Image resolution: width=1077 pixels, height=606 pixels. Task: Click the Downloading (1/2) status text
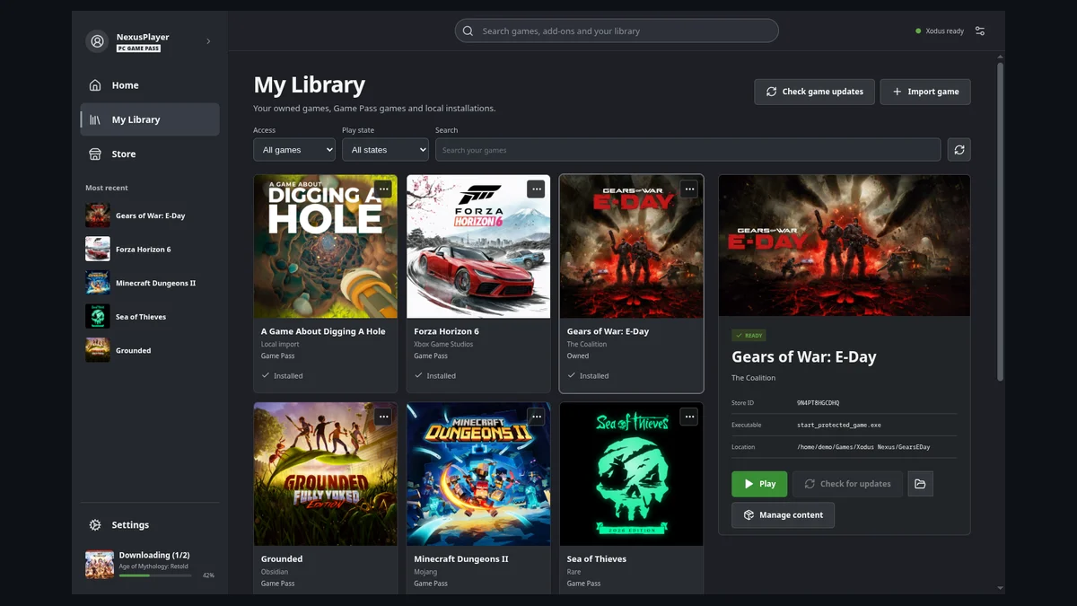(x=154, y=555)
